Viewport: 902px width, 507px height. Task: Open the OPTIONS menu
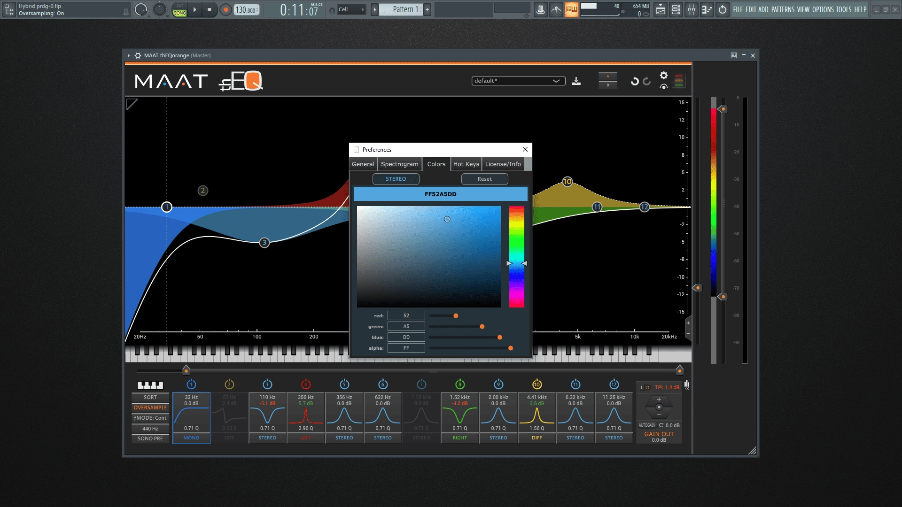[x=823, y=9]
